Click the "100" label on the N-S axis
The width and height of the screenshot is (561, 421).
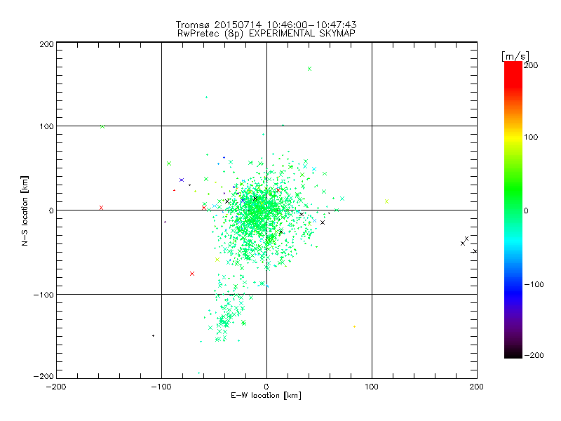(47, 127)
